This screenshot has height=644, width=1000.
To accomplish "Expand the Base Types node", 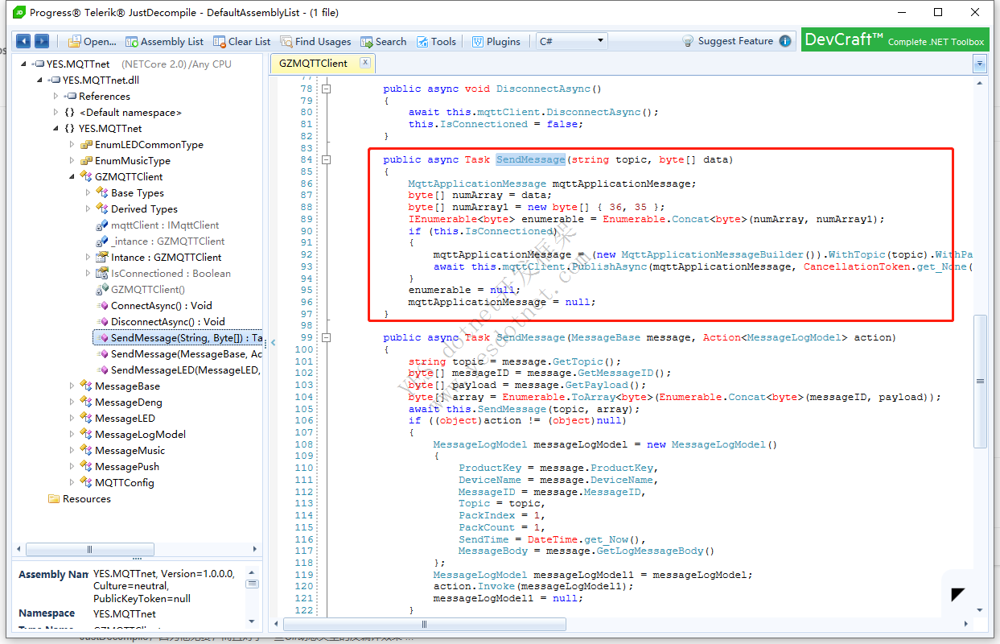I will 88,192.
